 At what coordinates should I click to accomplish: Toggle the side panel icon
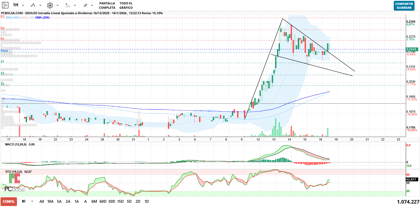[x=5, y=5]
